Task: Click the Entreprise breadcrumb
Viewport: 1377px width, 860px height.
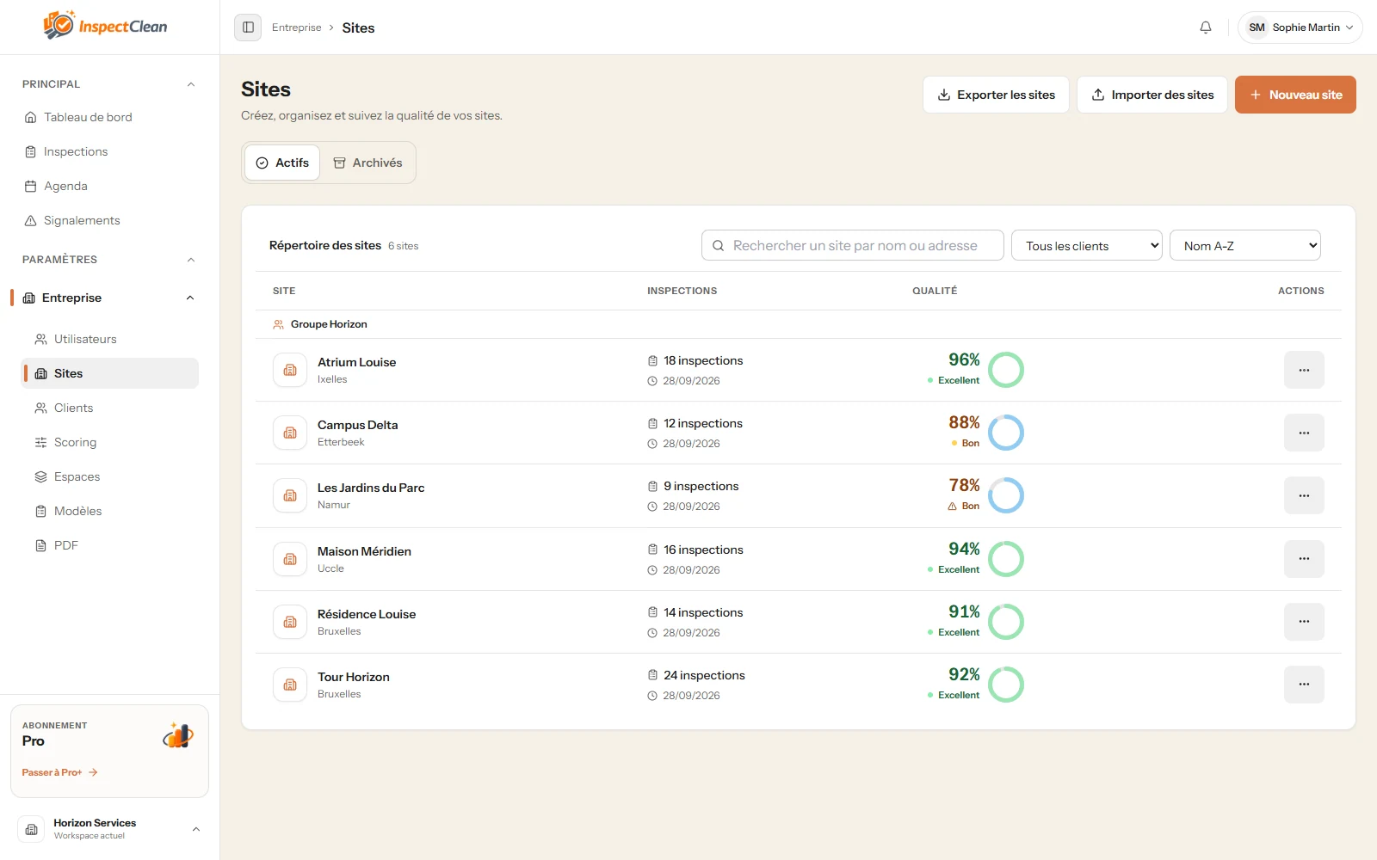Action: [x=296, y=28]
